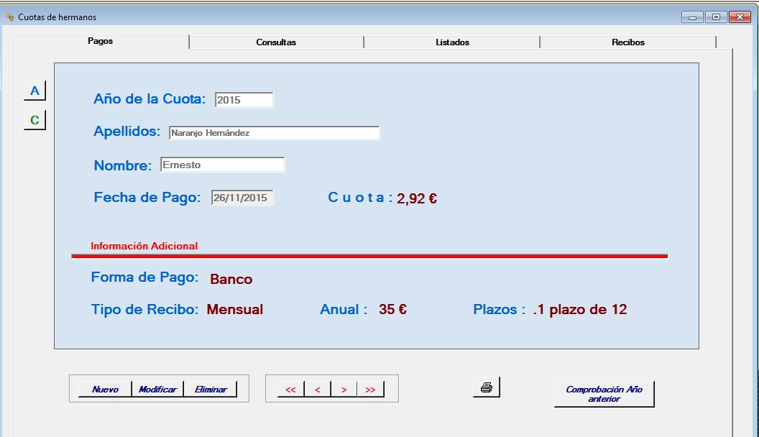The width and height of the screenshot is (759, 437).
Task: Jump to last record with >> button
Action: pyautogui.click(x=370, y=390)
